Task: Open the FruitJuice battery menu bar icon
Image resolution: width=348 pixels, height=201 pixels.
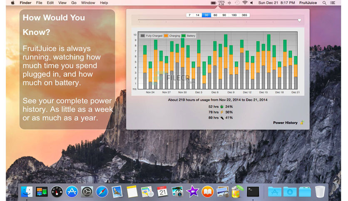Action: point(213,3)
